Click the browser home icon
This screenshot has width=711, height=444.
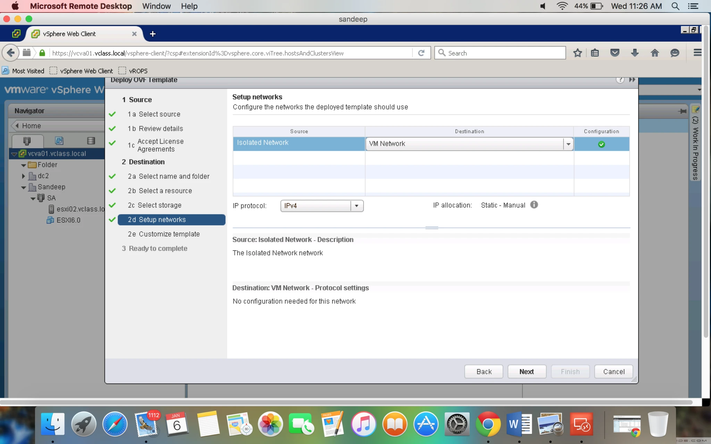654,53
